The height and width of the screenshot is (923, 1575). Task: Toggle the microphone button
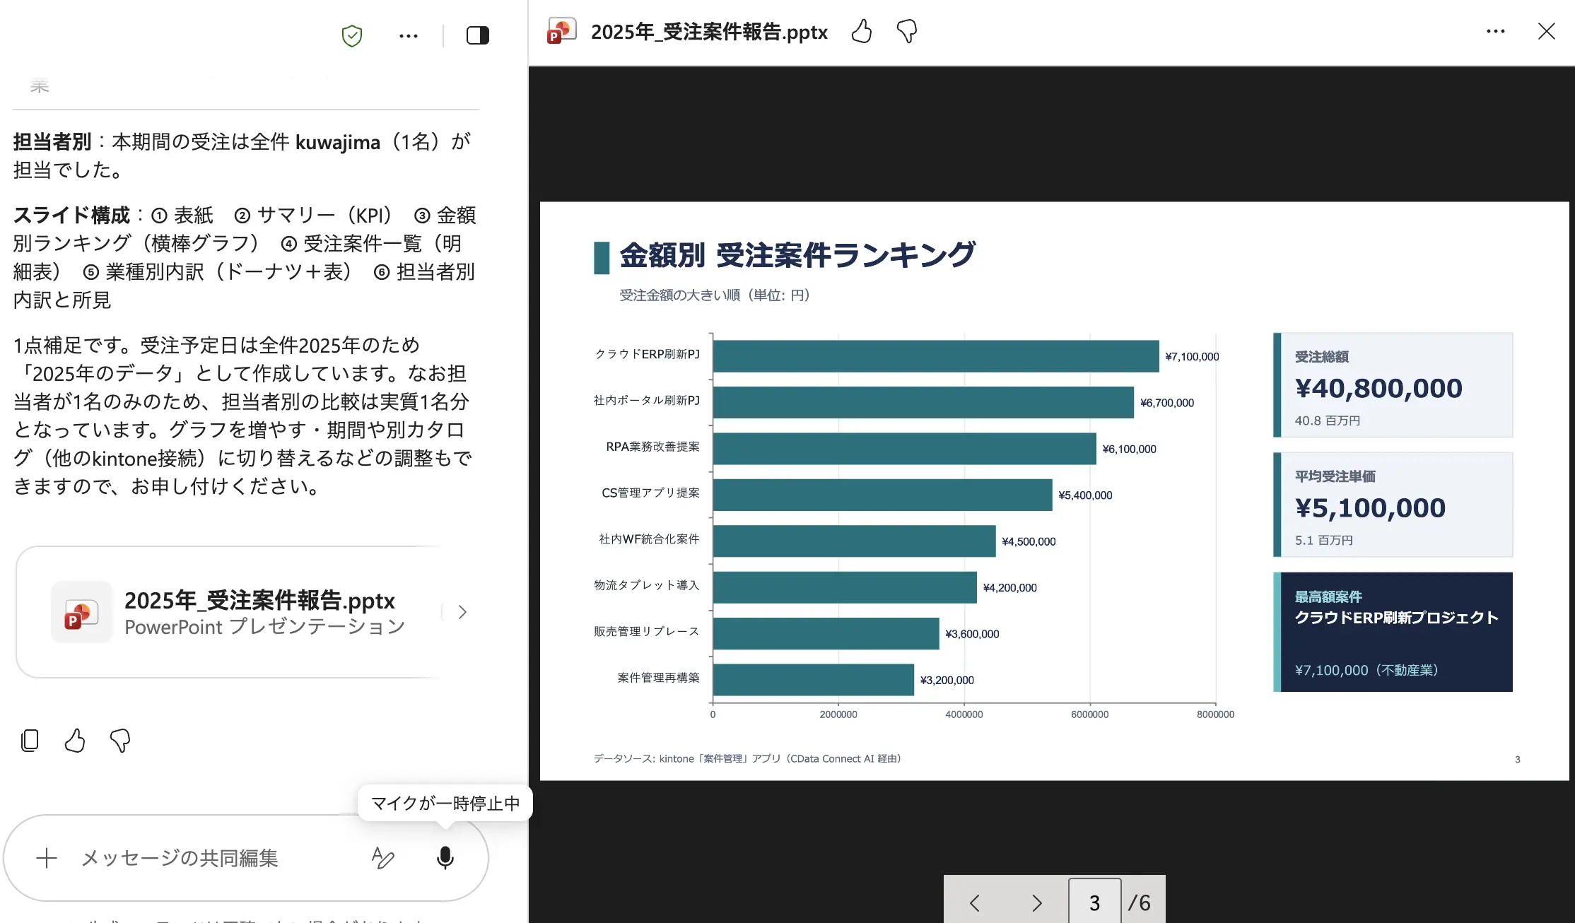tap(445, 858)
